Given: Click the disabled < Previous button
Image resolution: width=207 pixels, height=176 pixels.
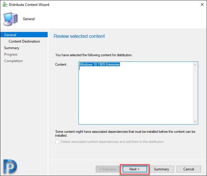Looking at the screenshot, I should point(108,169).
